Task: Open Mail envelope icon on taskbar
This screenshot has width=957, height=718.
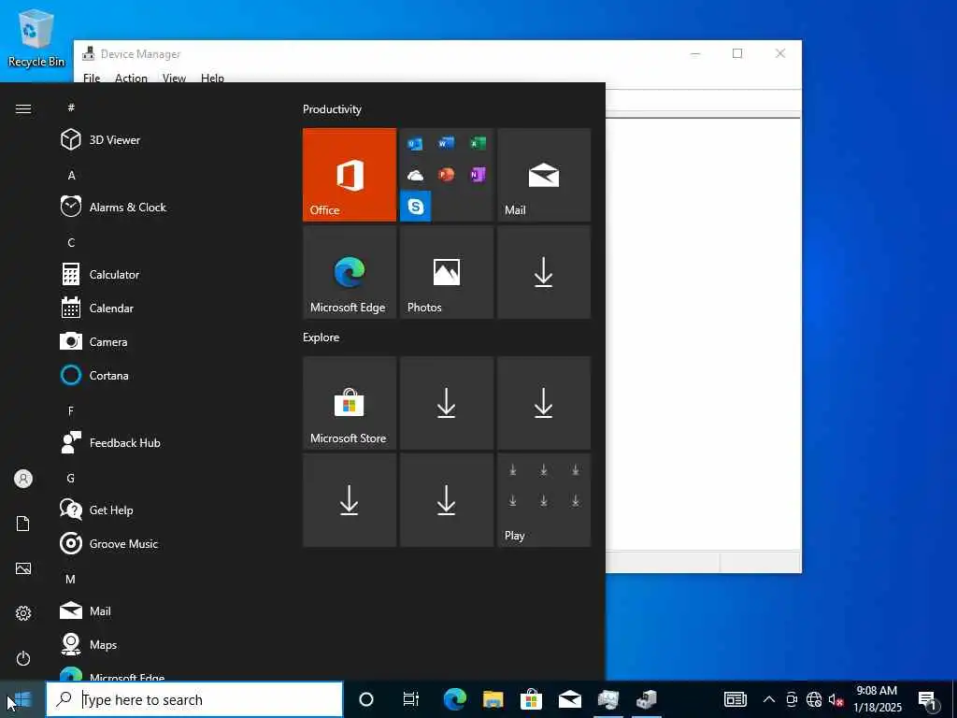Action: [570, 699]
